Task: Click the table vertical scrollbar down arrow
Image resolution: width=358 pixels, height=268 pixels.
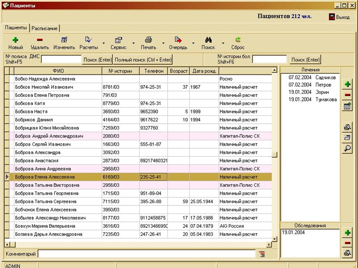Action: (274, 239)
